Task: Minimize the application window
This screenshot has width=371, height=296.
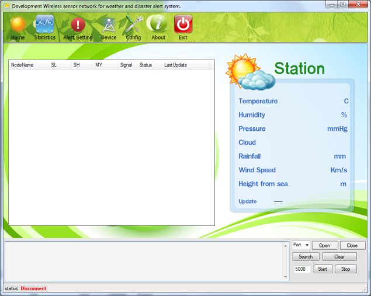Action: click(x=332, y=5)
